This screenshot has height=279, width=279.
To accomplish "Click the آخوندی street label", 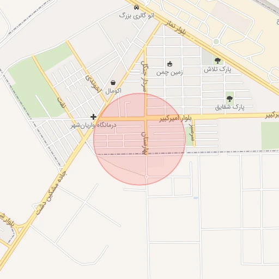I will (93, 84).
